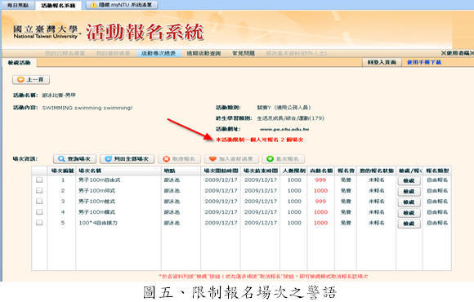The image size is (474, 302).
Task: Click 檢視 button for session 4
Action: pyautogui.click(x=409, y=213)
